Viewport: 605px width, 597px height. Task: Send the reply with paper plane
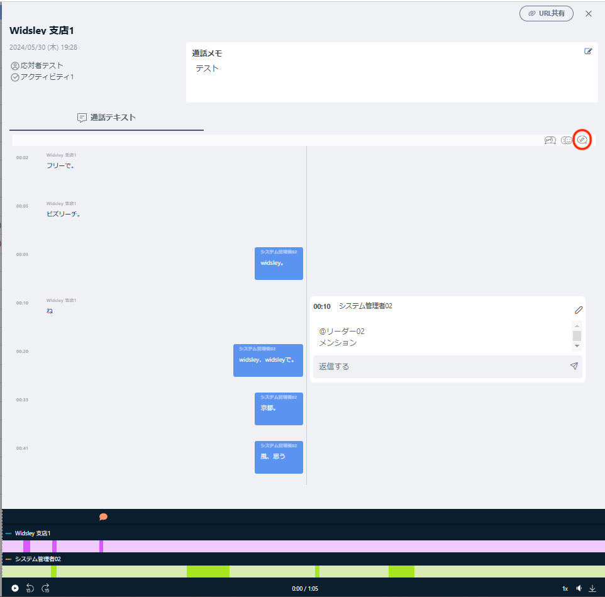pos(574,366)
